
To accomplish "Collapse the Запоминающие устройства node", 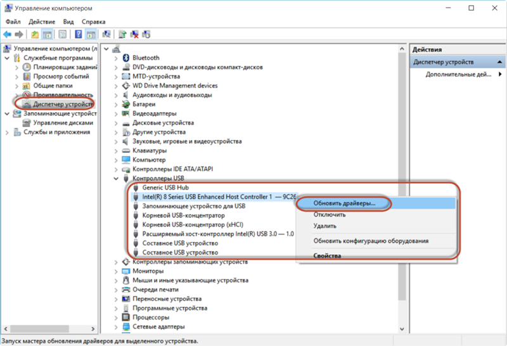I will pos(7,114).
